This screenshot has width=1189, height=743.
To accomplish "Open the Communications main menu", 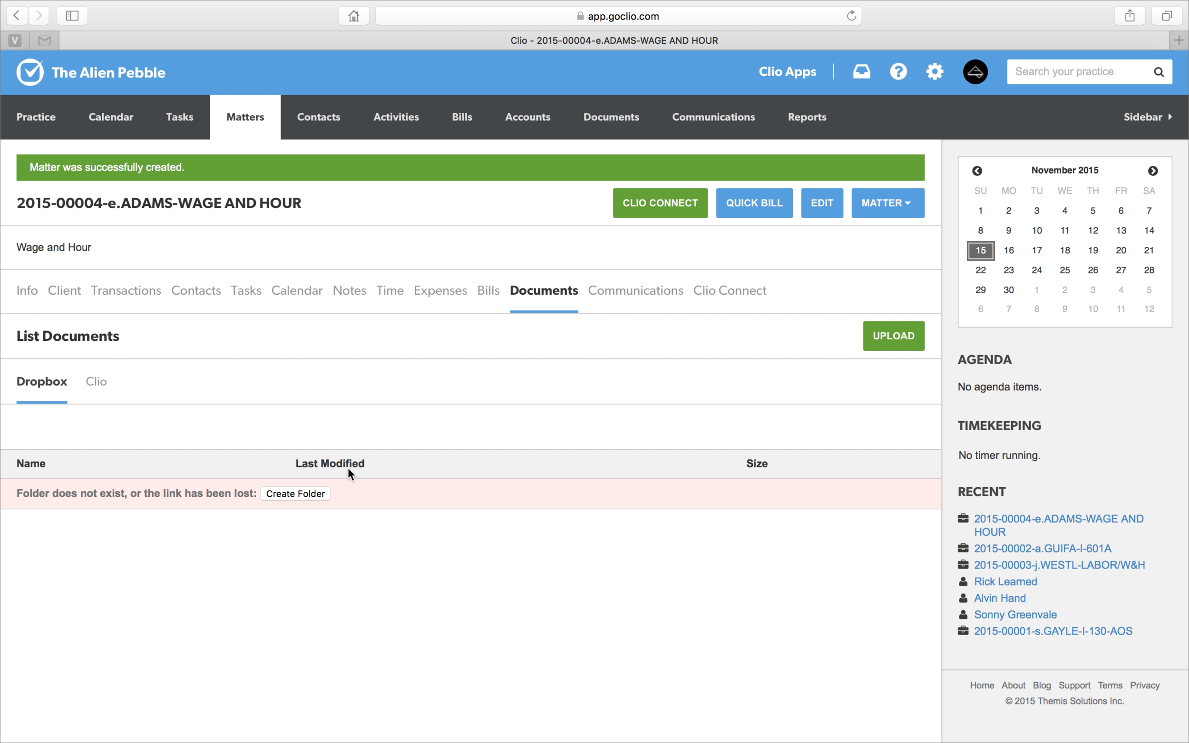I will pyautogui.click(x=713, y=117).
